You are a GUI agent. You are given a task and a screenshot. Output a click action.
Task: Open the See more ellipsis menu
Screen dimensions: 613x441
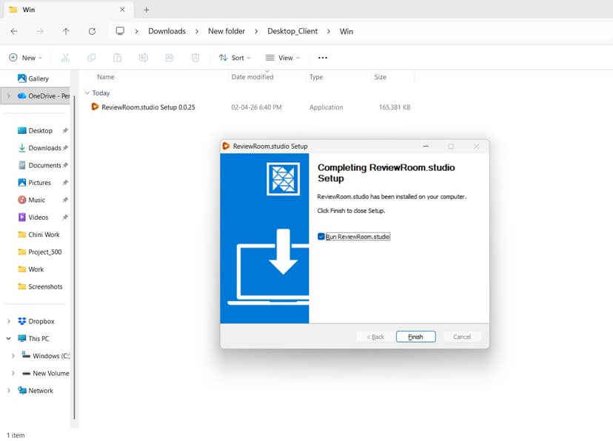pyautogui.click(x=323, y=58)
